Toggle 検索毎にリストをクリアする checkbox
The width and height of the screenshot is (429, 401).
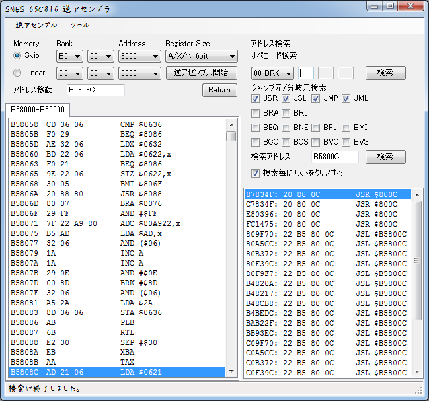(x=255, y=173)
